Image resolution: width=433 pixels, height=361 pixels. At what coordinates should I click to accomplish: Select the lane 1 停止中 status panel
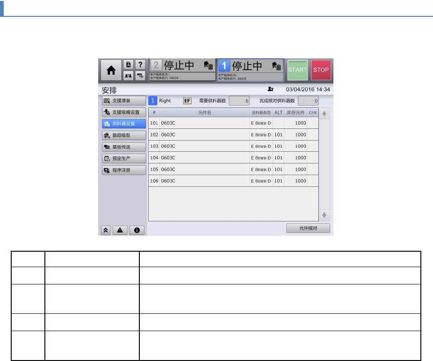[x=251, y=71]
